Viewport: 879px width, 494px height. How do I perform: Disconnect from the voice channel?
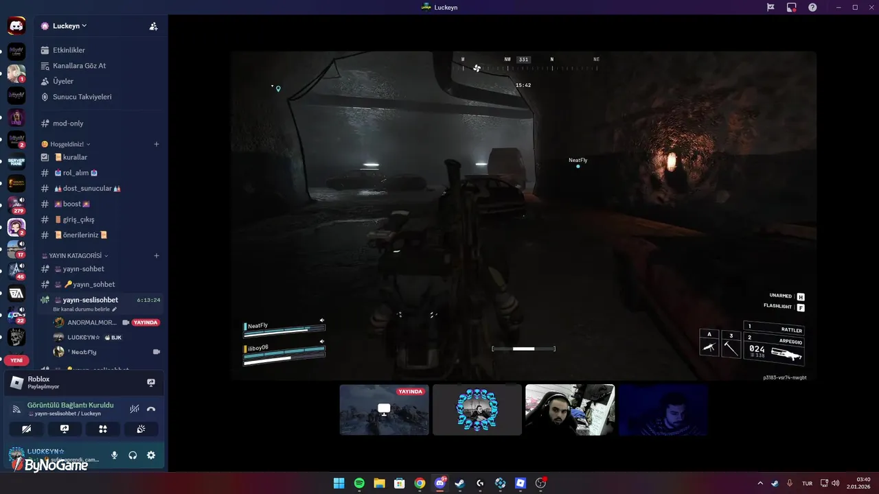(x=151, y=409)
